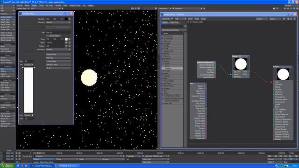
Task: Open the Surface Editor
Action: [7, 17]
